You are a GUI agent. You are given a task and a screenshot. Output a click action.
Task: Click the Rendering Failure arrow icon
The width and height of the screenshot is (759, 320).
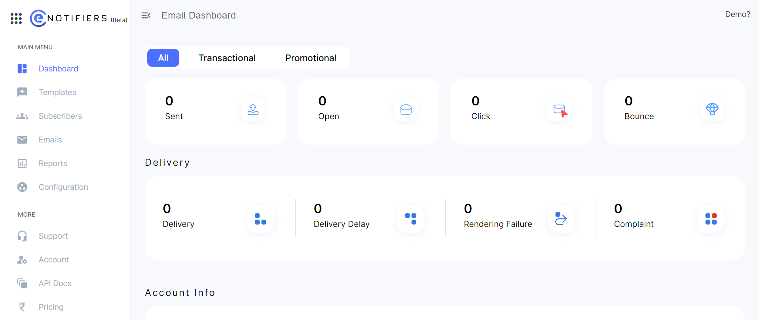pyautogui.click(x=561, y=219)
